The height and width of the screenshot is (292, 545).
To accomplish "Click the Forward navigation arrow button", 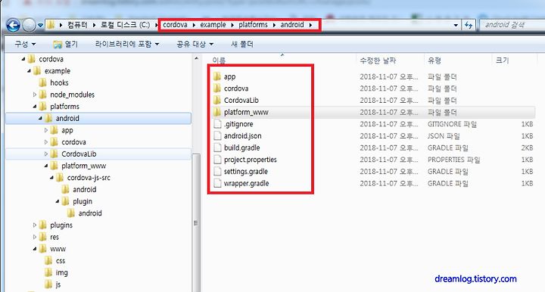I will 29,25.
